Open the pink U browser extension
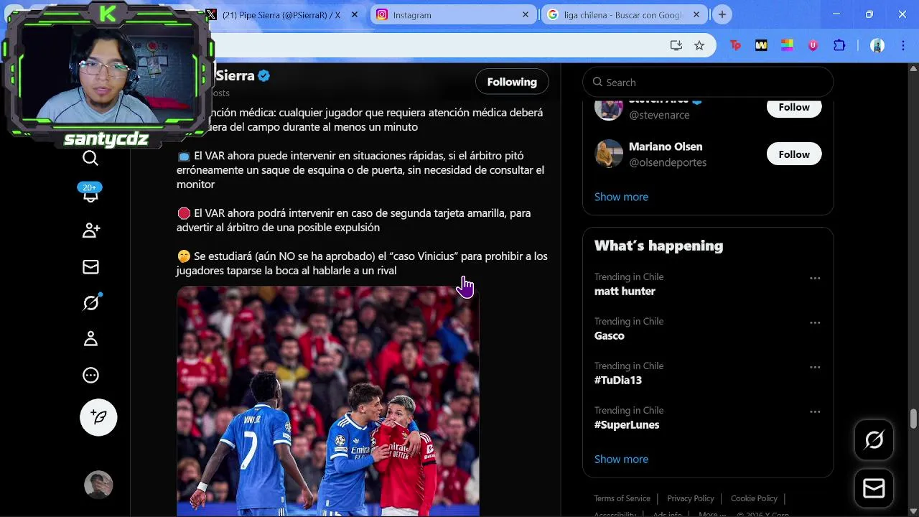 coord(813,45)
